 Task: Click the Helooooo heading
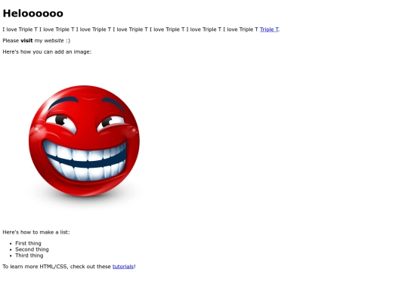point(32,14)
